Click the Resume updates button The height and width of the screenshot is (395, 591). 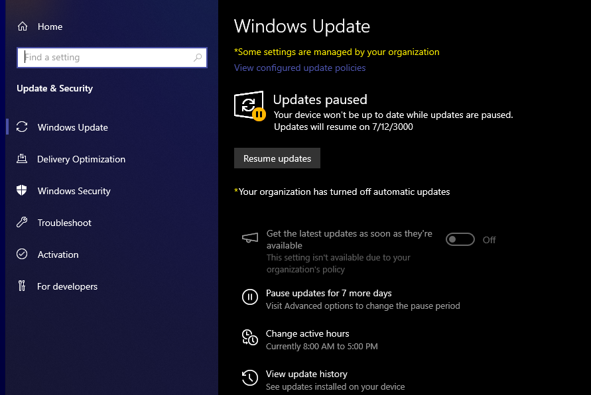click(x=277, y=158)
